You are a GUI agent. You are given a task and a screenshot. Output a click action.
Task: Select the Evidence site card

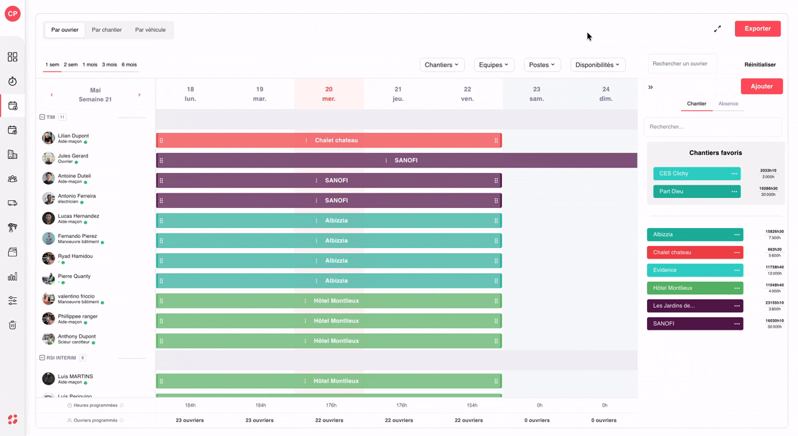pyautogui.click(x=695, y=271)
